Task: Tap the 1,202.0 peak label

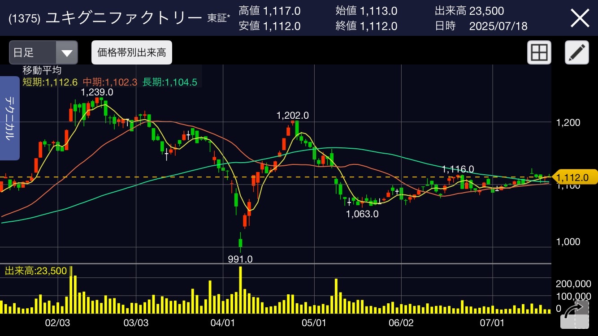Action: click(x=293, y=115)
